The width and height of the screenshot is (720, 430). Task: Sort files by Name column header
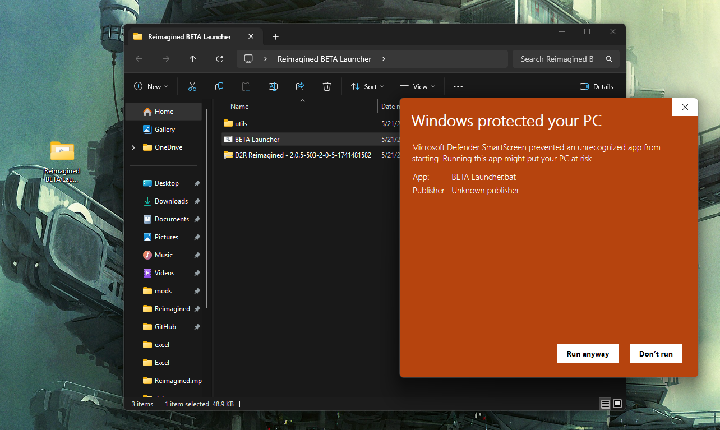click(239, 107)
